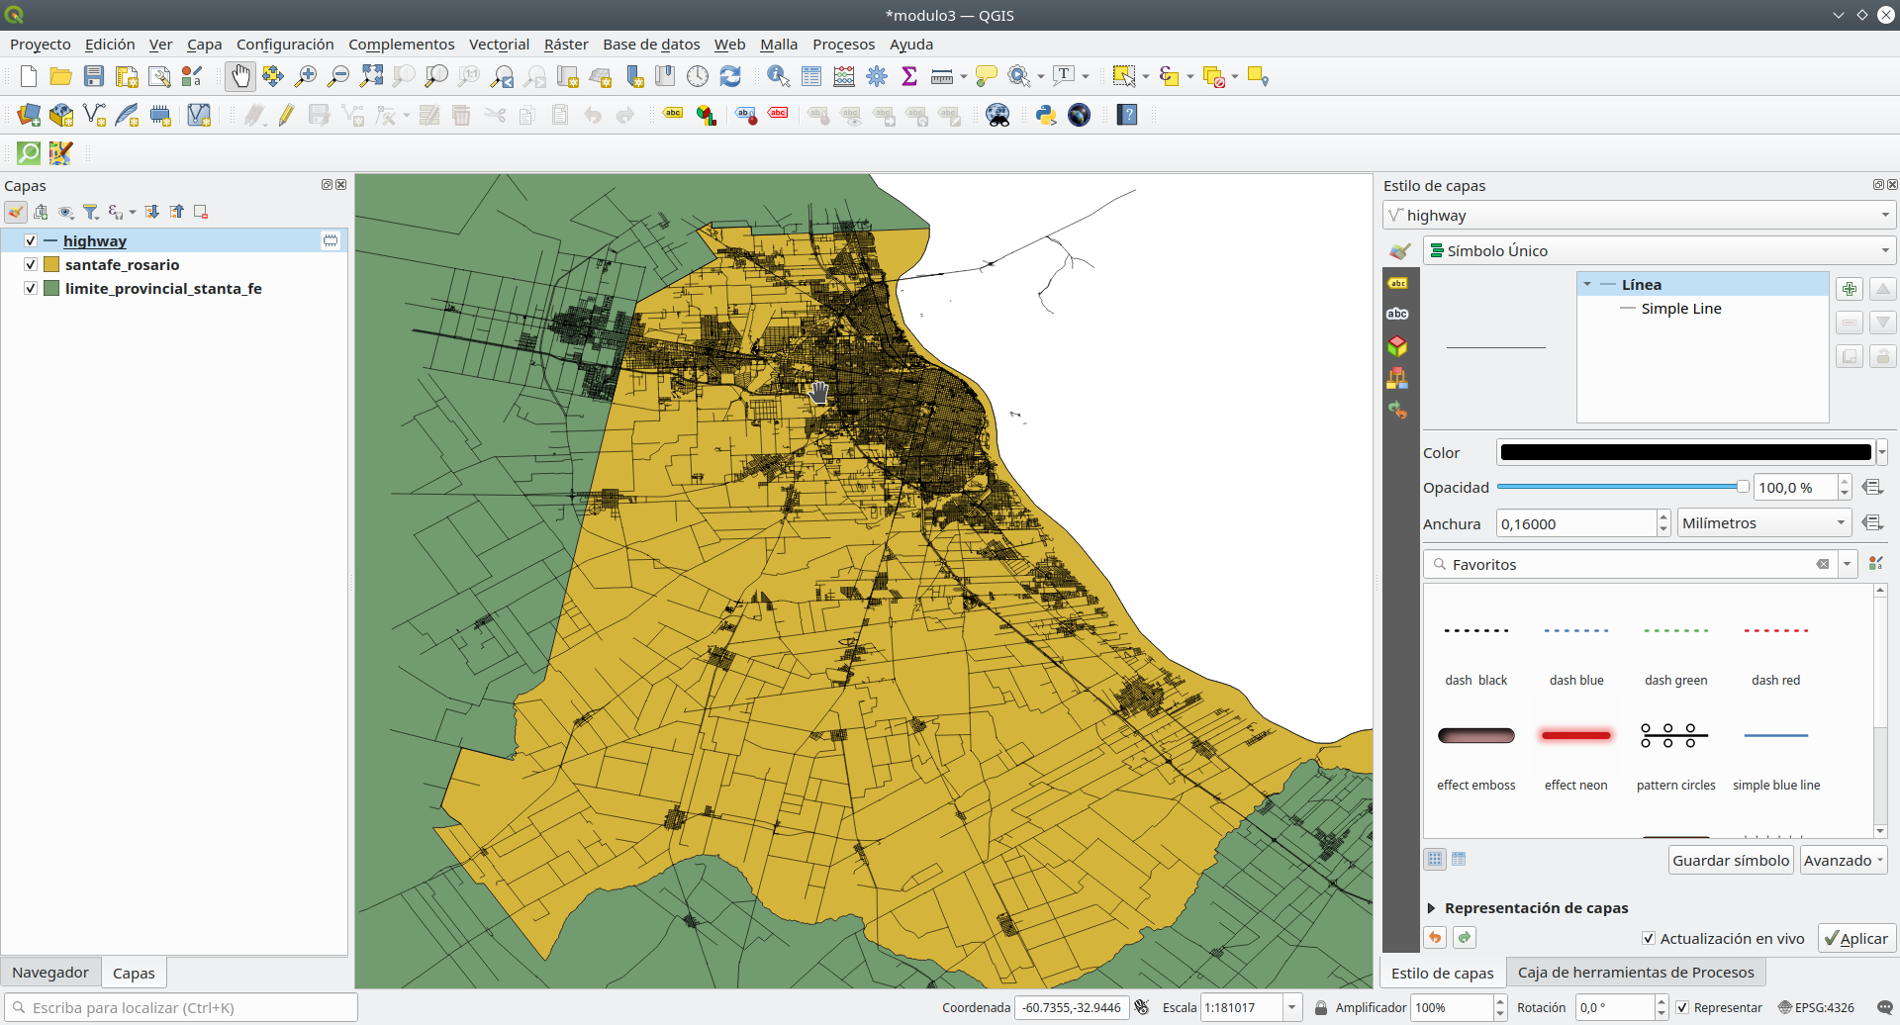The width and height of the screenshot is (1900, 1025).
Task: Switch to the Navegador tab
Action: point(50,973)
